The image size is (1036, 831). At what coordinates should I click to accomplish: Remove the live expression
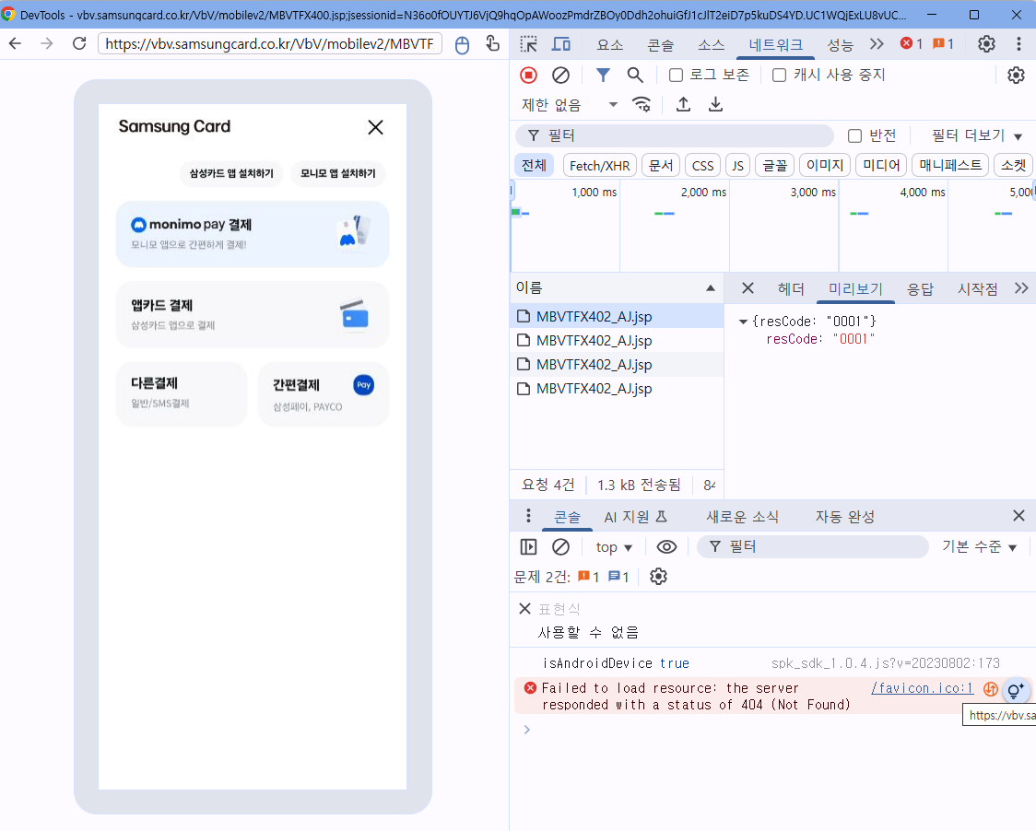[x=524, y=608]
